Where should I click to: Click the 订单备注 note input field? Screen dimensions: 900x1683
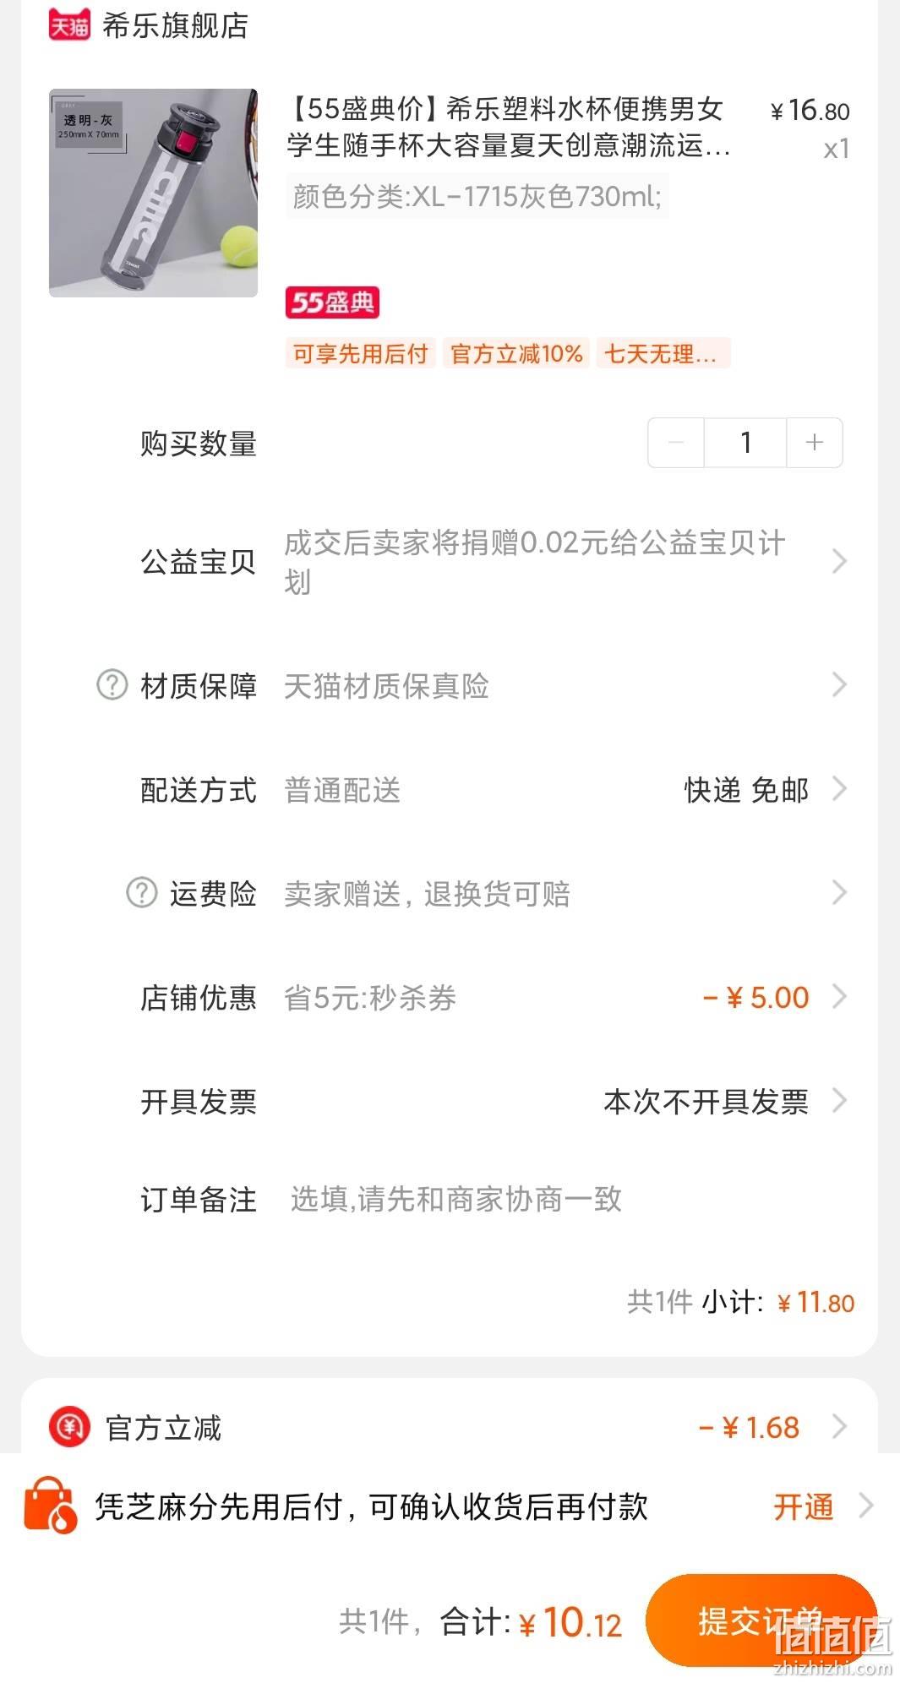tap(566, 1199)
